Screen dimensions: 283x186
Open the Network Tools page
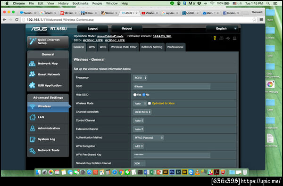[x=48, y=150]
